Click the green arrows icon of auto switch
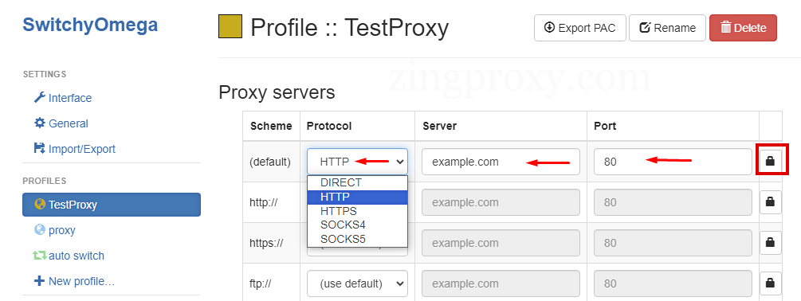This screenshot has width=801, height=301. click(x=39, y=255)
